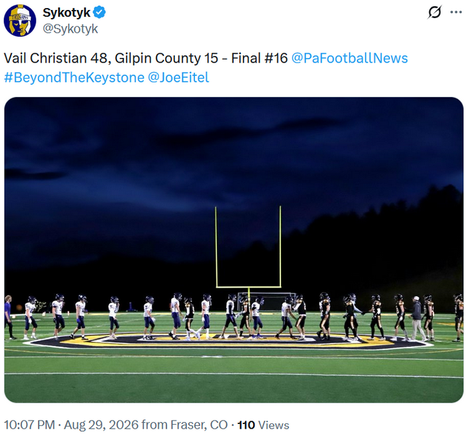The height and width of the screenshot is (434, 466).
Task: Click the Fraser, CO location text
Action: coord(199,425)
